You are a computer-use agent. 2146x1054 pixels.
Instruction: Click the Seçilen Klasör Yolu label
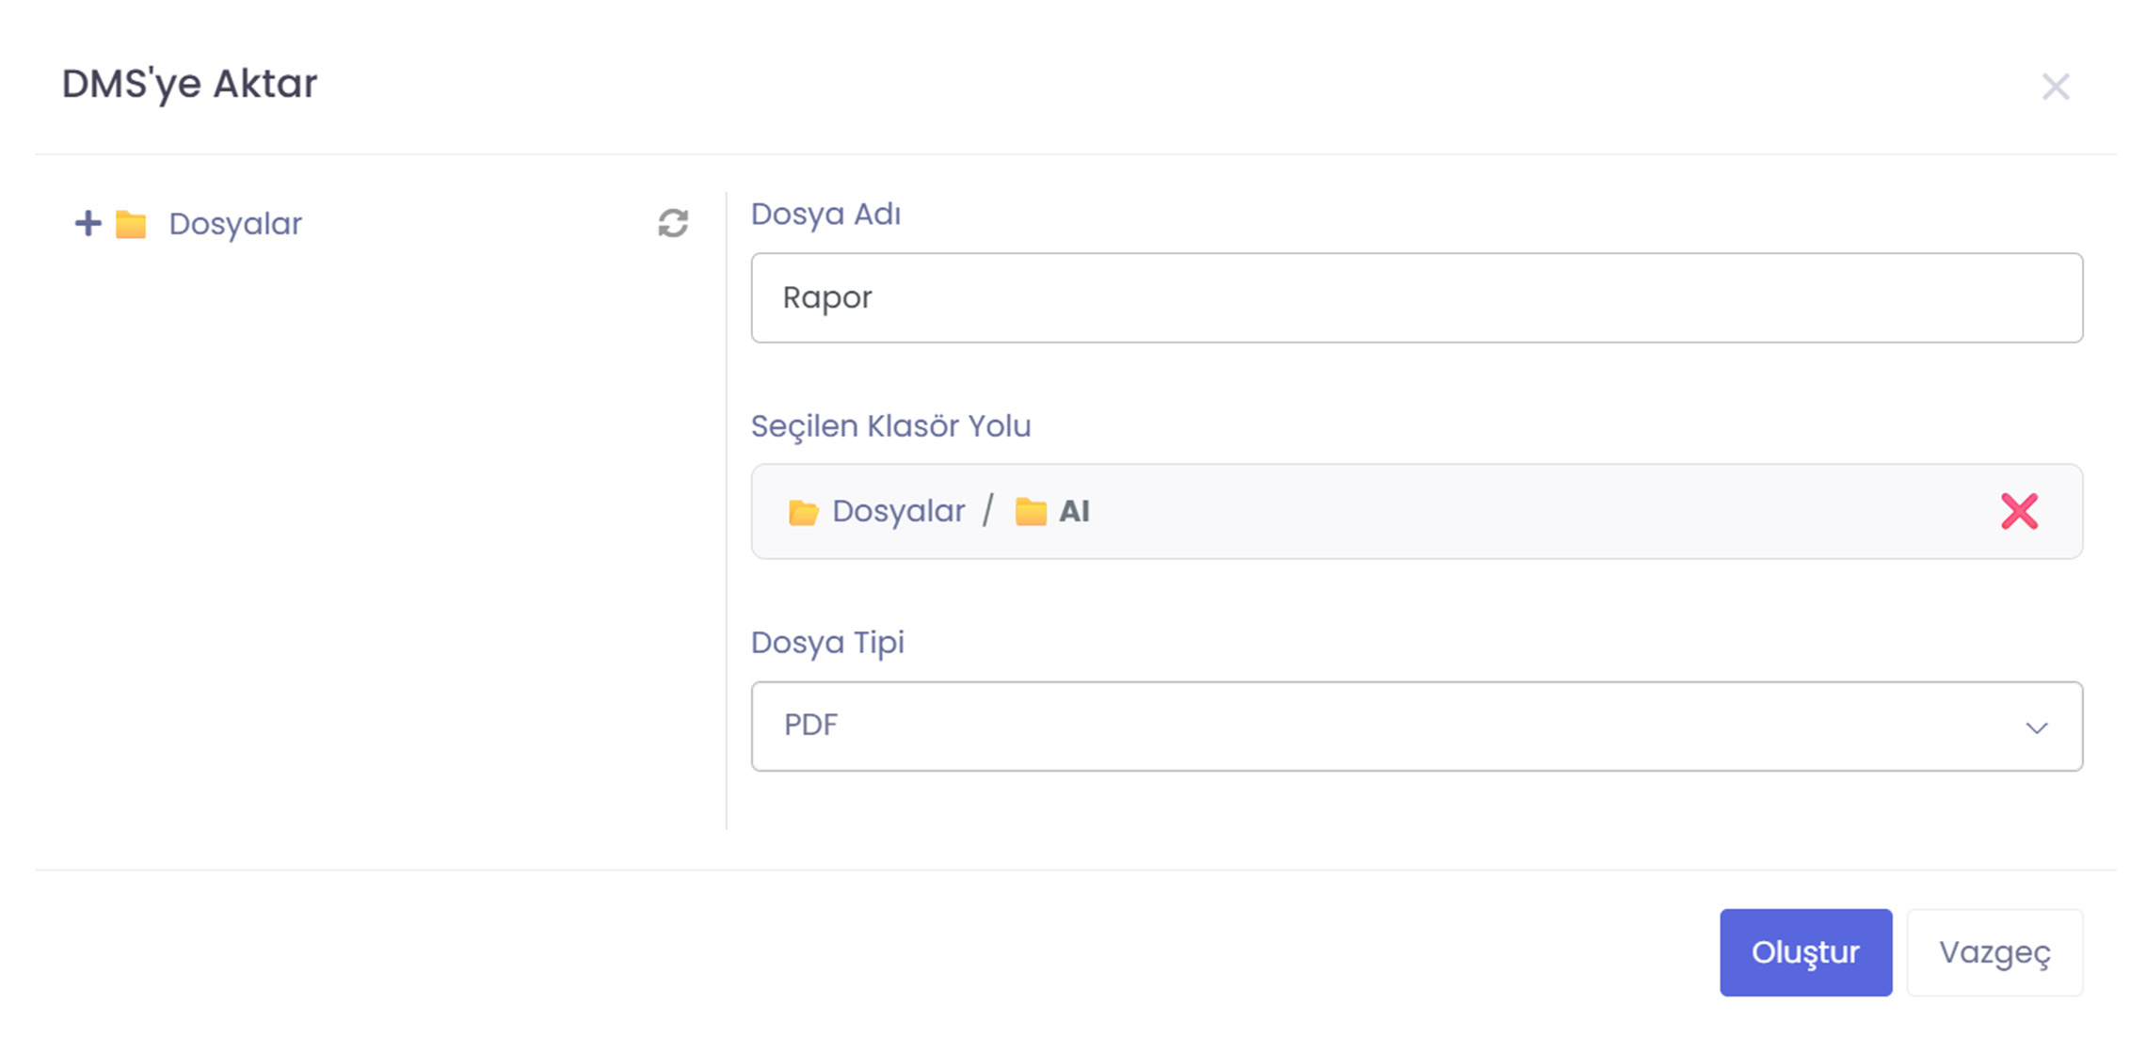[x=890, y=426]
